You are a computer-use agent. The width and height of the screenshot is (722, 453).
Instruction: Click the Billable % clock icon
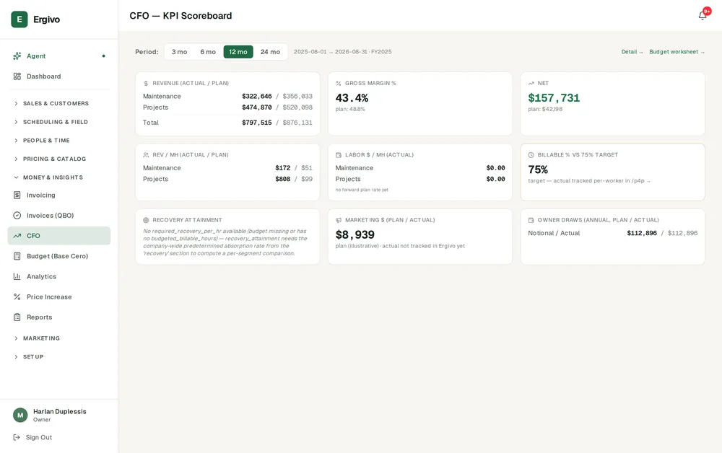(x=531, y=155)
